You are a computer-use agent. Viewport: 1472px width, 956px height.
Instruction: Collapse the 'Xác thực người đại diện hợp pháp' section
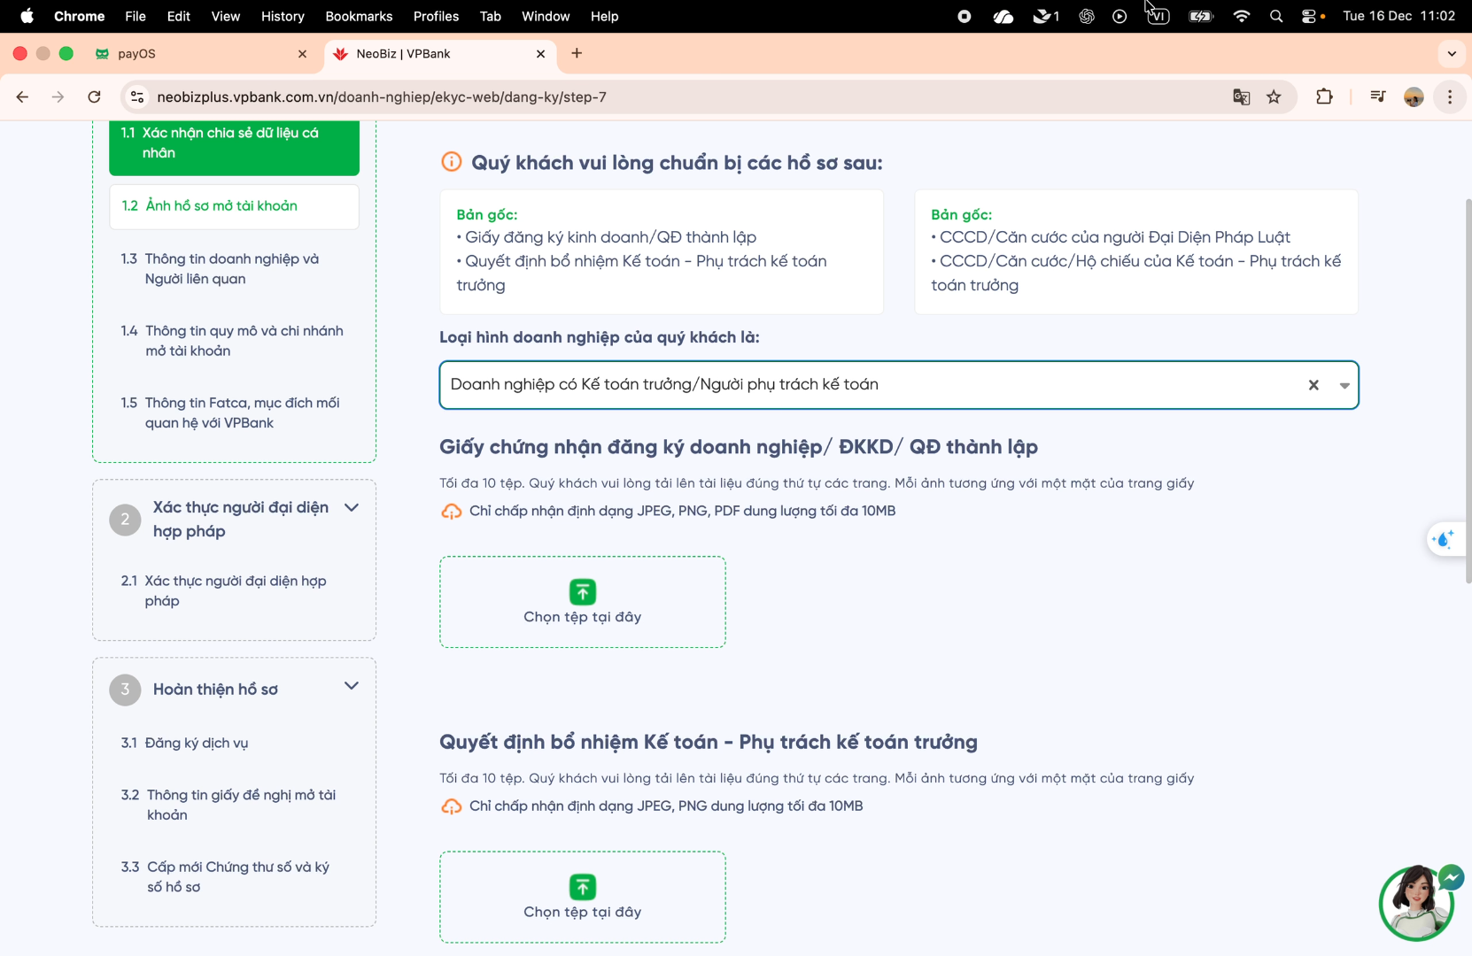tap(352, 508)
